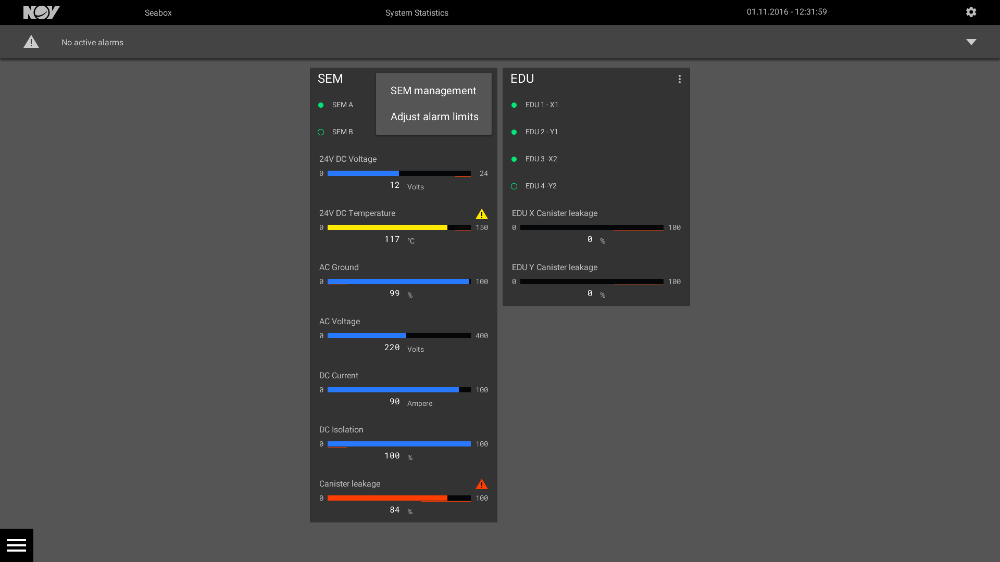Click the EDU 3 -X2 label
Screen dimensions: 1000x562
(541, 159)
